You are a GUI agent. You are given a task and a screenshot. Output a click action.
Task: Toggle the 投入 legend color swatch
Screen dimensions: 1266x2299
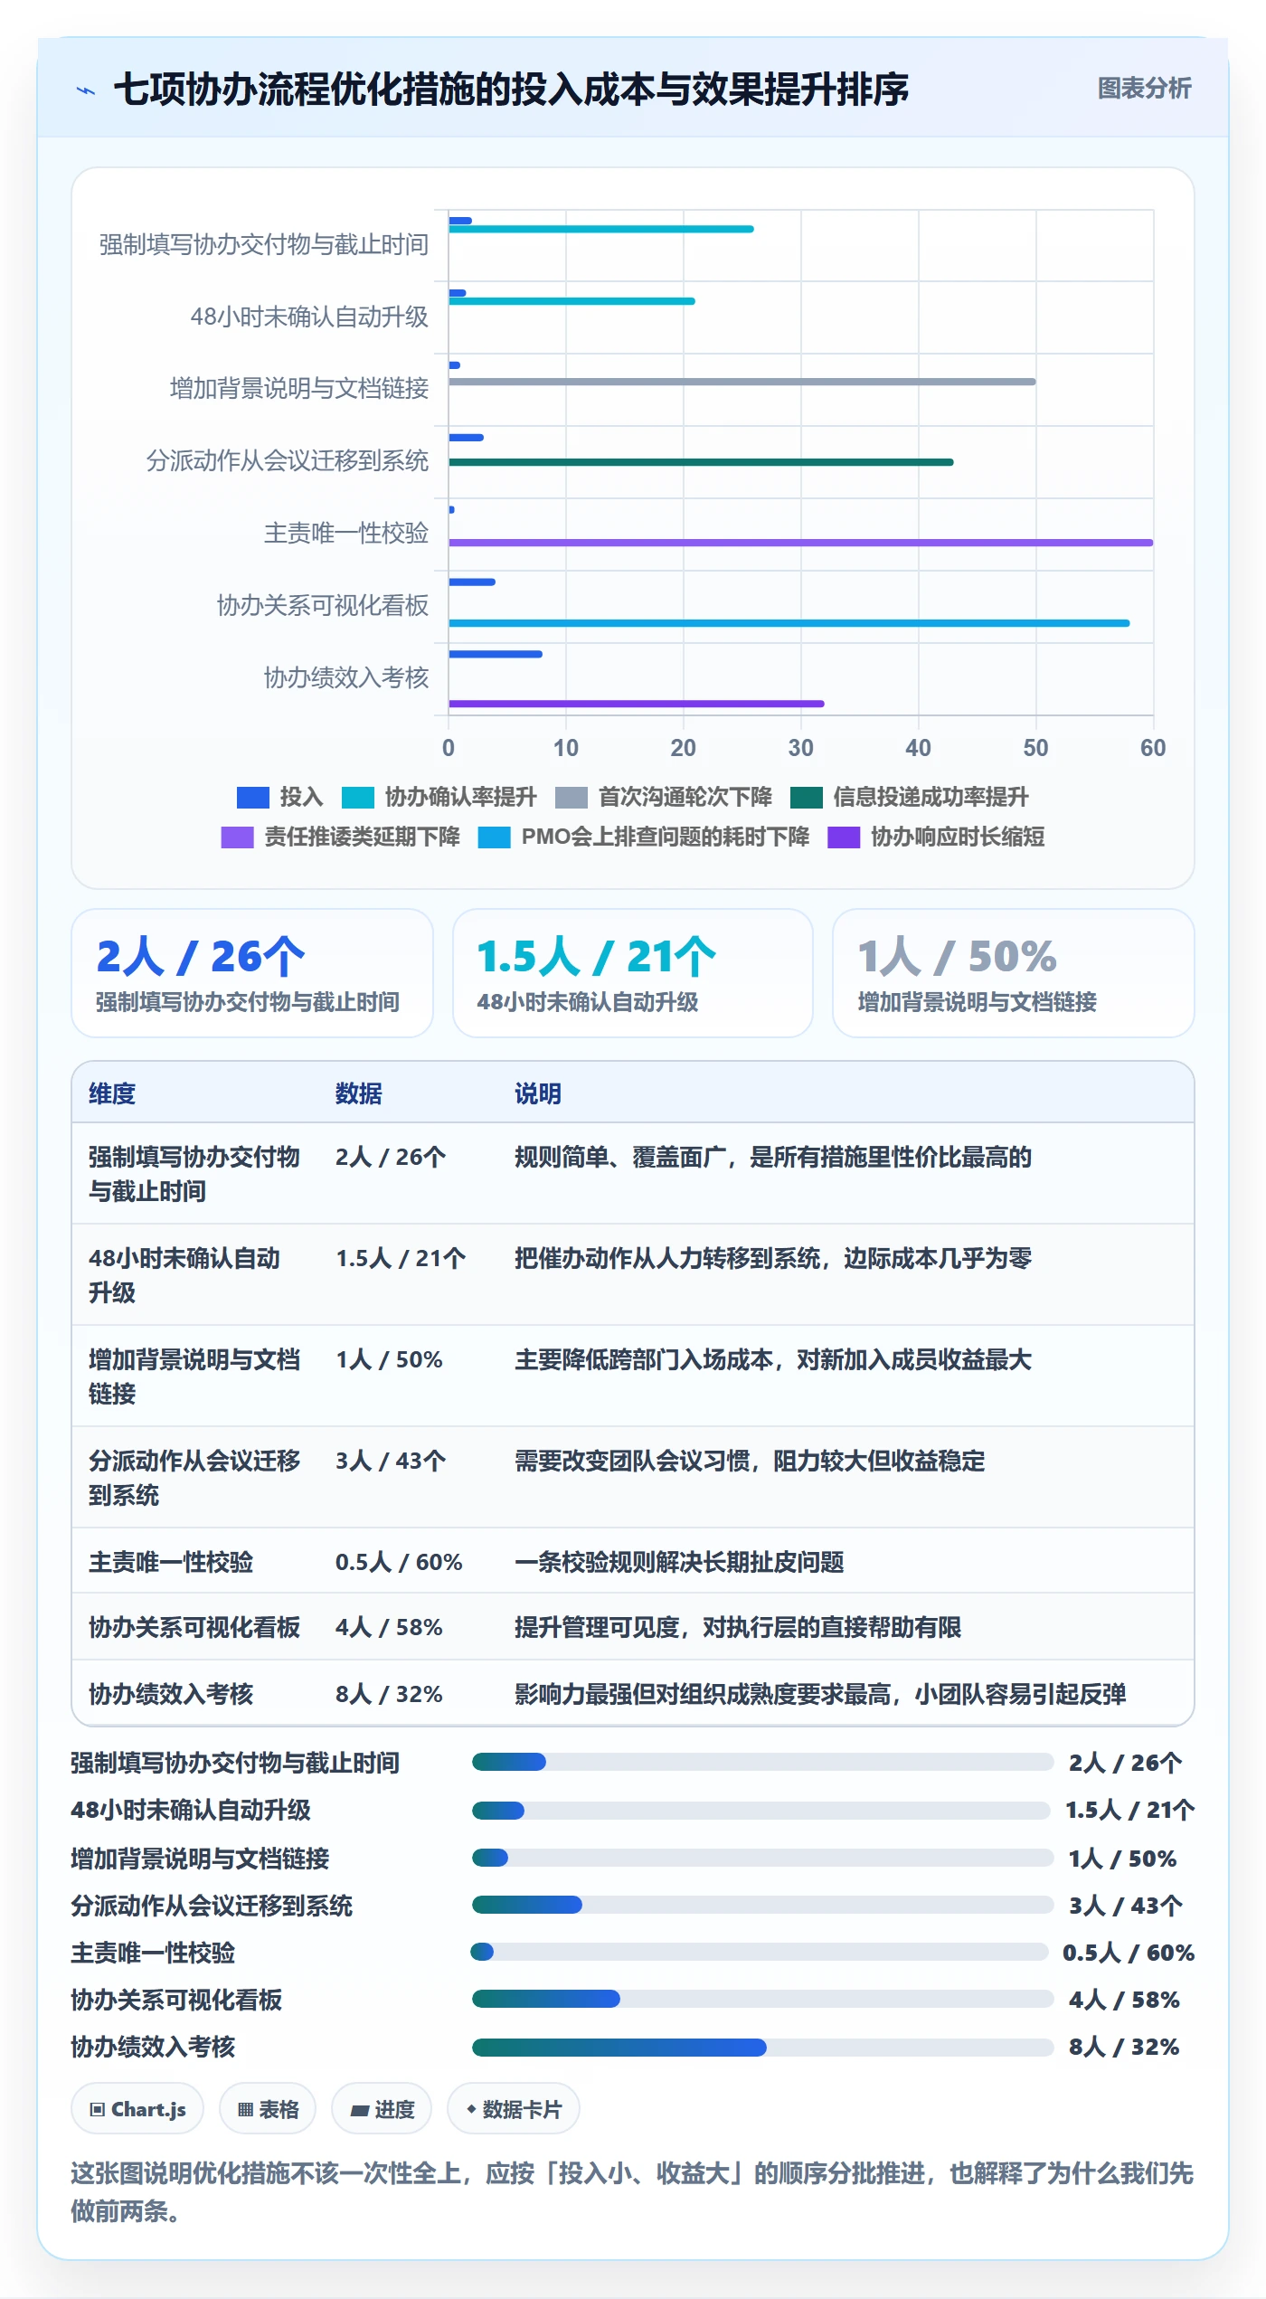252,797
